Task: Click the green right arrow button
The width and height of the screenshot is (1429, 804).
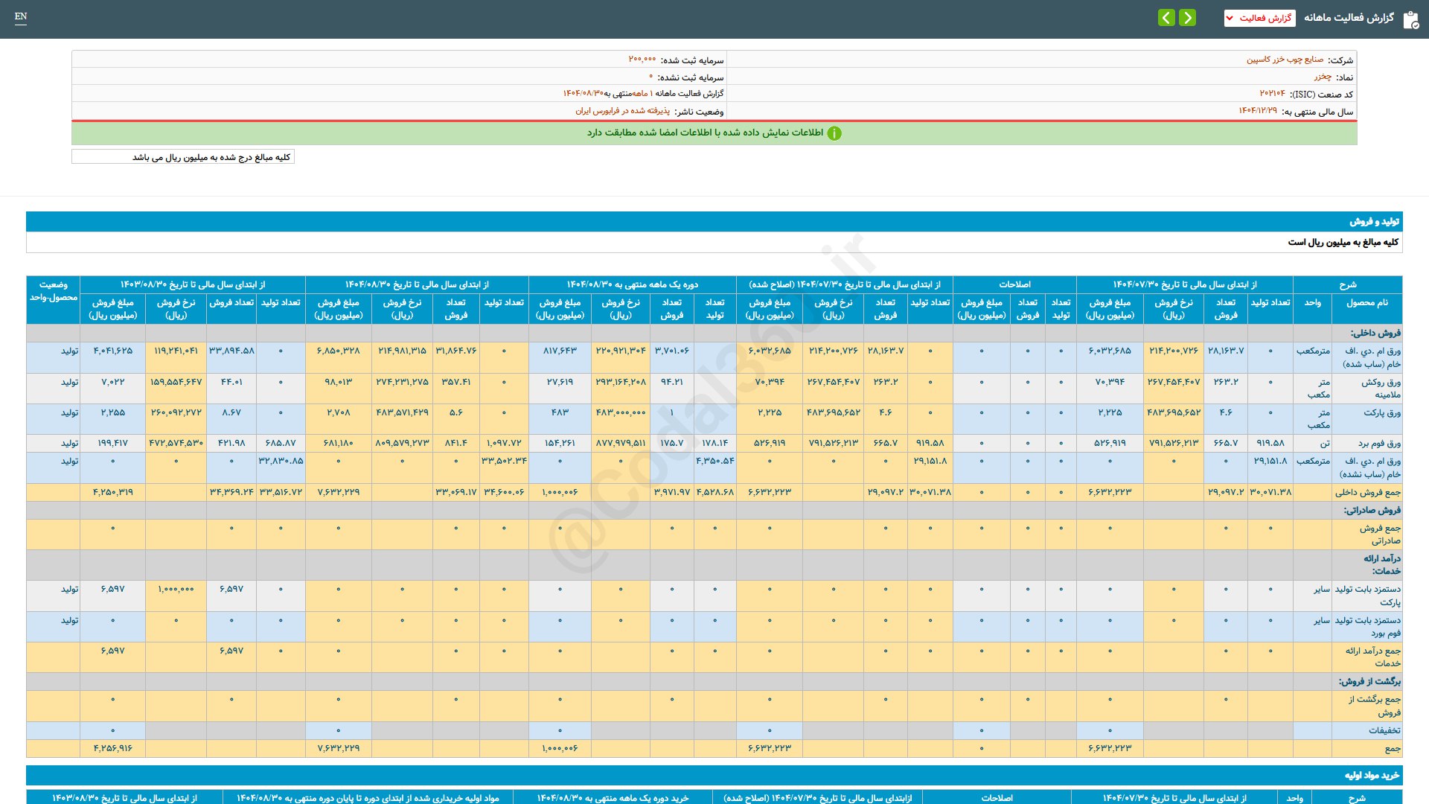Action: click(1188, 18)
